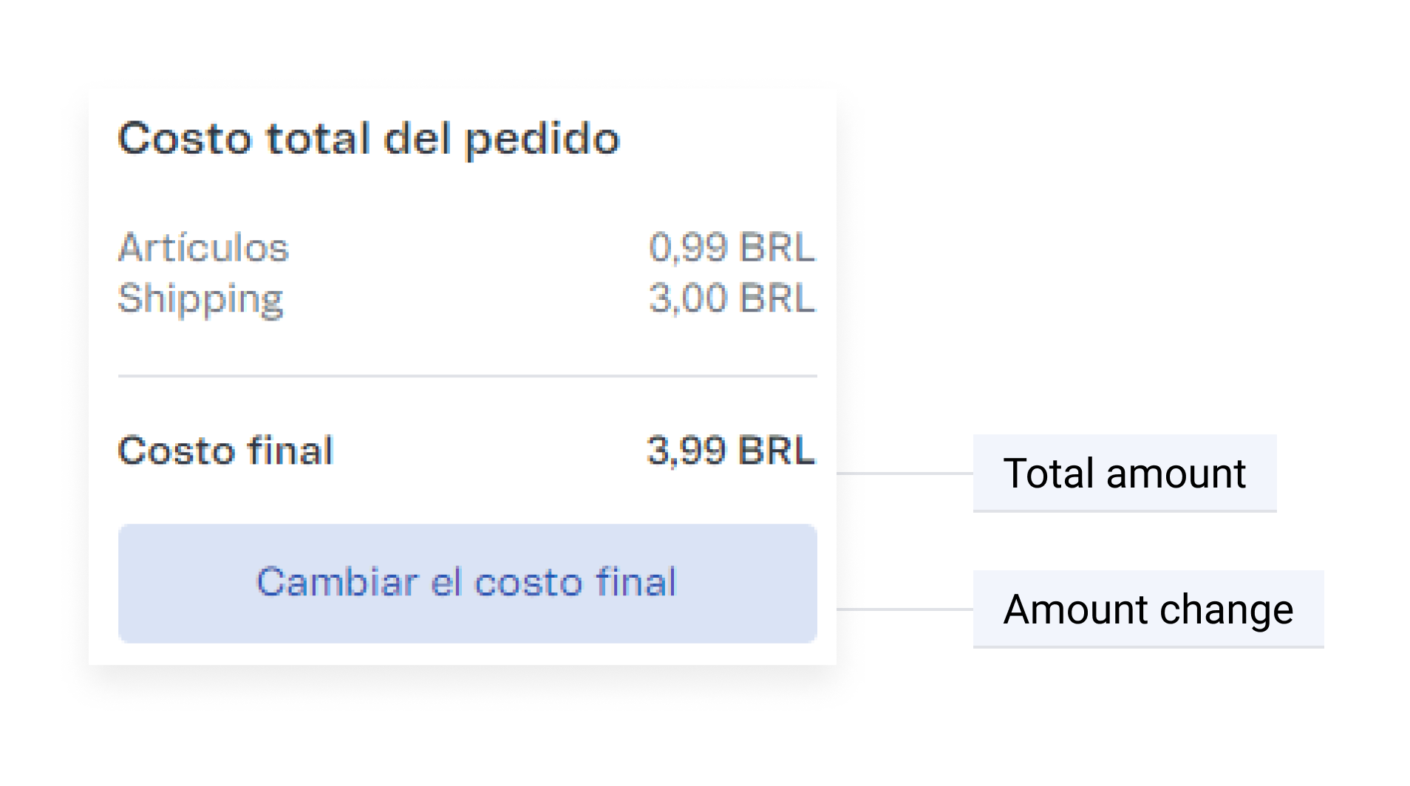The height and width of the screenshot is (786, 1410).
Task: Select the Total amount annotation label
Action: point(1124,474)
